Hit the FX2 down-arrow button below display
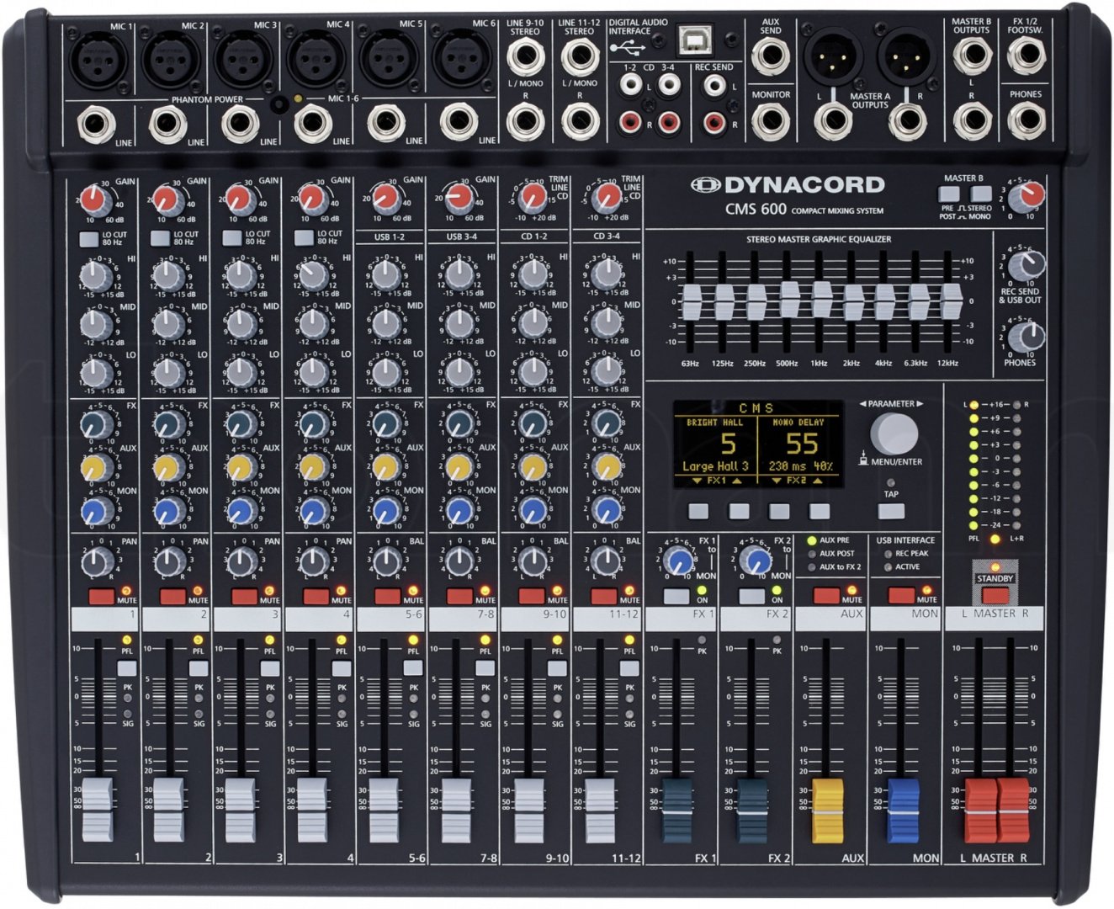The height and width of the screenshot is (909, 1114). (x=779, y=511)
